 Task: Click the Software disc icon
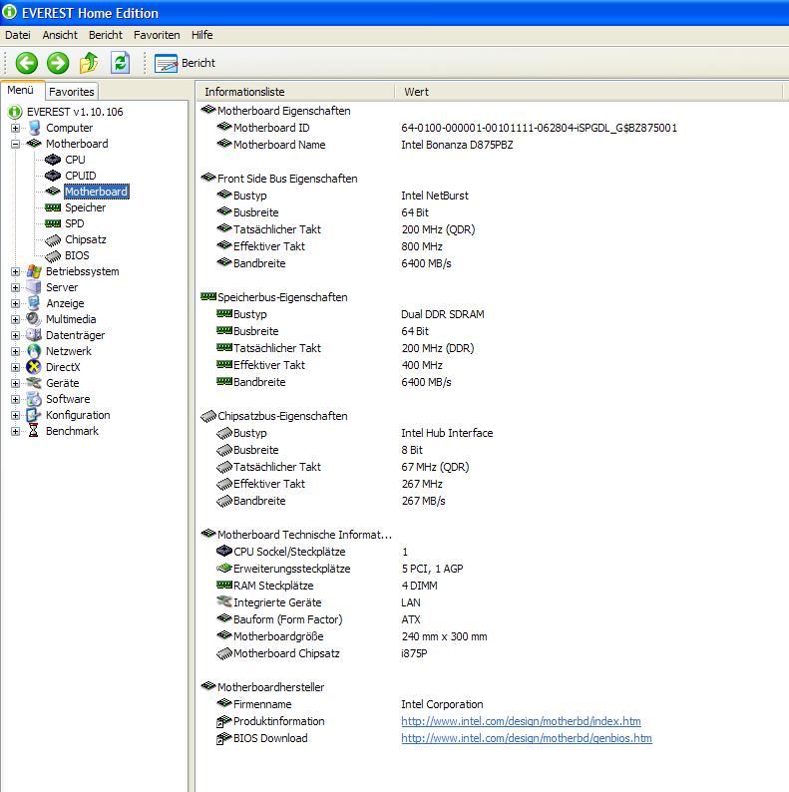click(34, 399)
